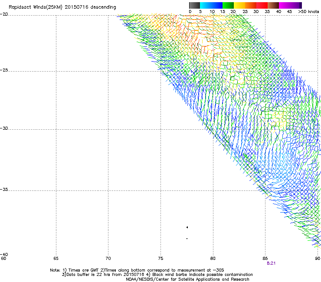
Task: Click the legend label '30' under the color bar
Action: pyautogui.click(x=256, y=12)
